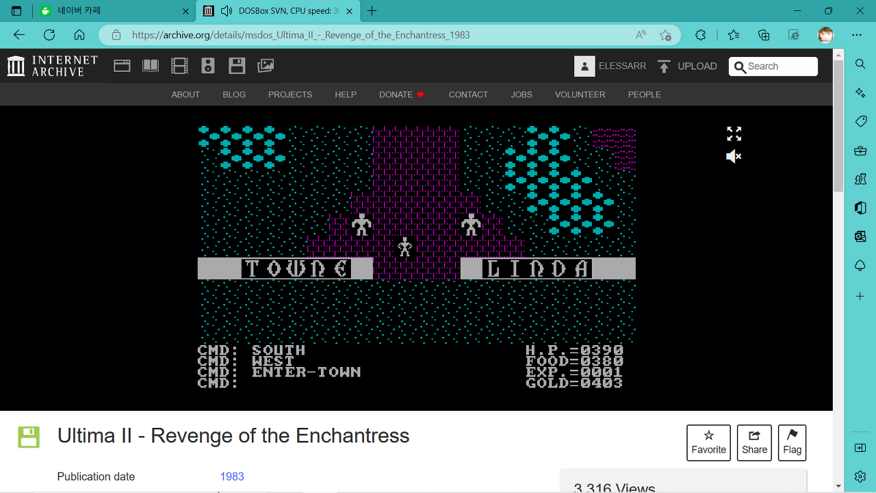This screenshot has width=876, height=493.
Task: Open sidebar Search
Action: pos(860,64)
